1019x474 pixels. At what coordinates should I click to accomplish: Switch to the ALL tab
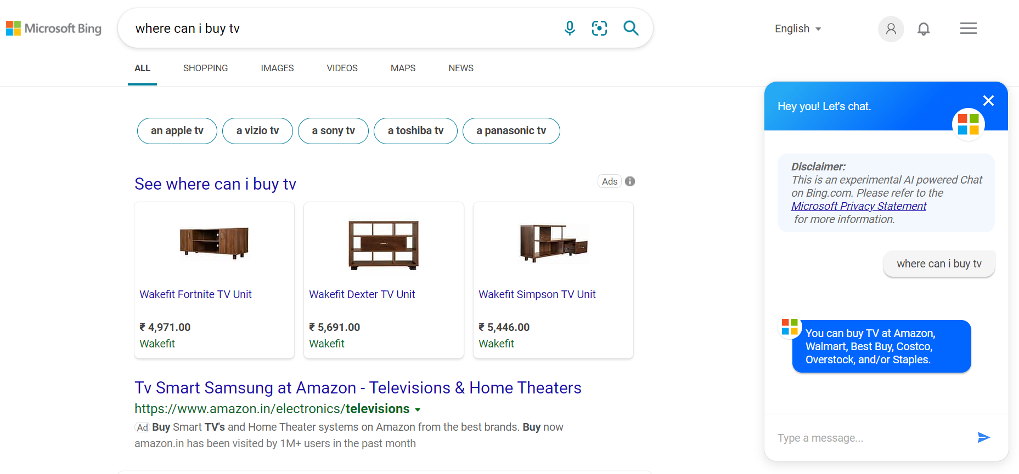point(142,68)
